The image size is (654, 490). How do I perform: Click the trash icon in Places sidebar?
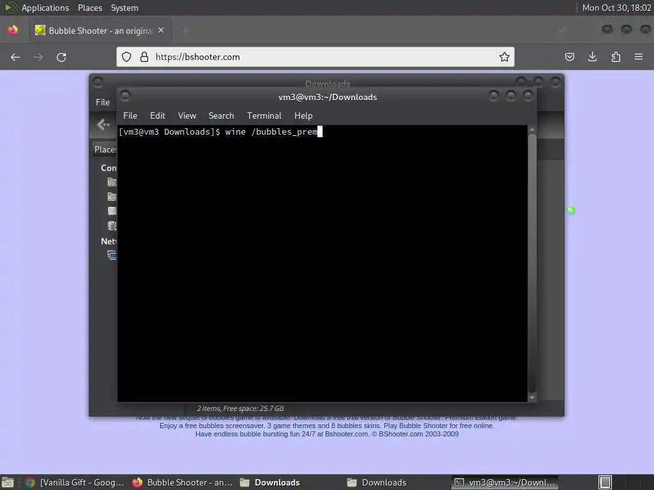point(112,225)
